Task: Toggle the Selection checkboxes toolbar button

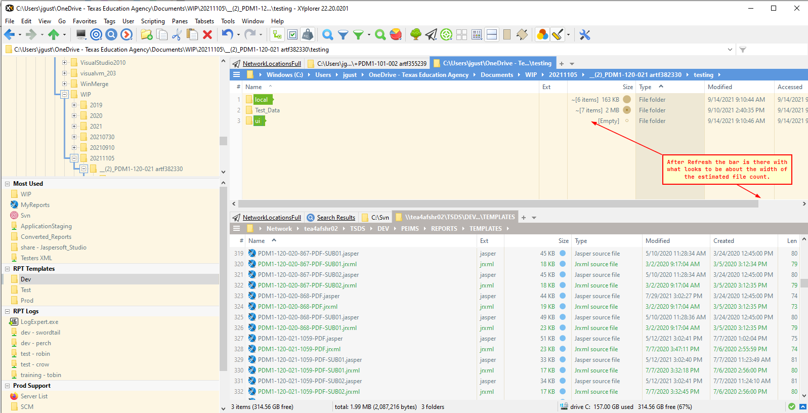Action: (292, 34)
